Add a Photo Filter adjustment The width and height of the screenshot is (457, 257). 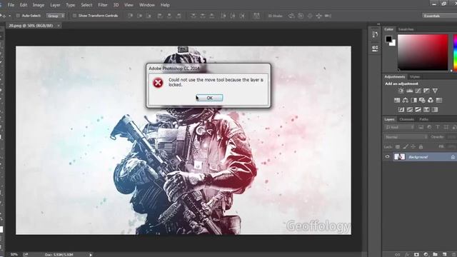click(422, 100)
